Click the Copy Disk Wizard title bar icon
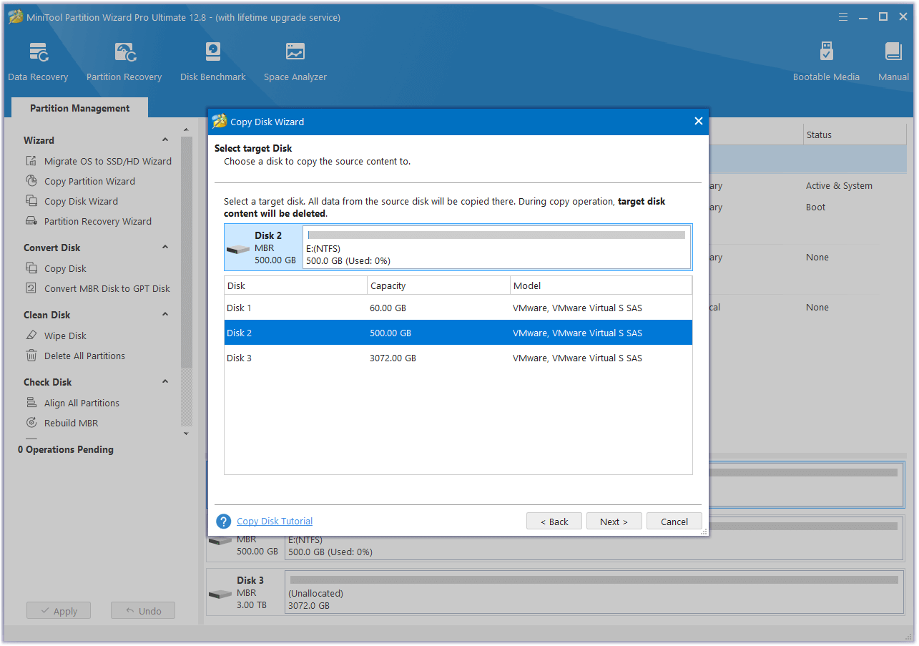The image size is (919, 646). [220, 122]
